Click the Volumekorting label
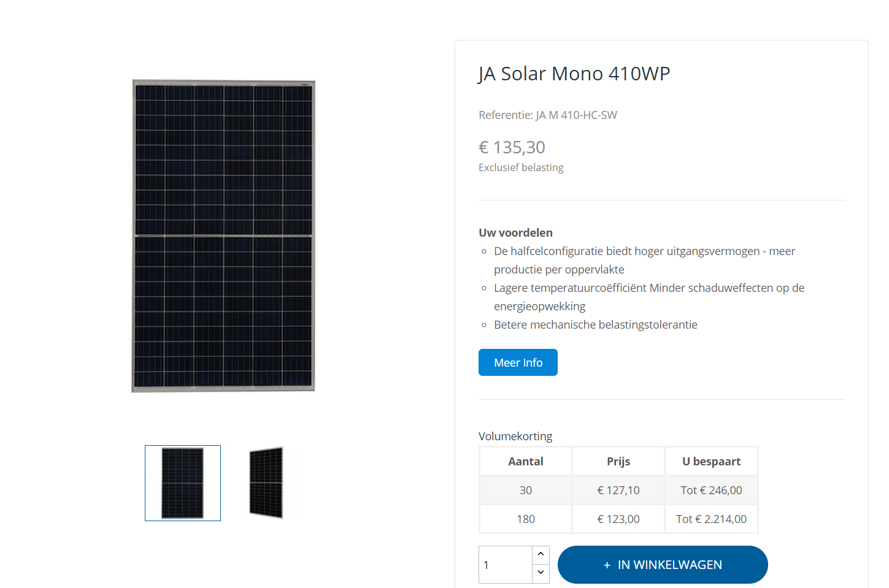The image size is (889, 588). point(515,436)
